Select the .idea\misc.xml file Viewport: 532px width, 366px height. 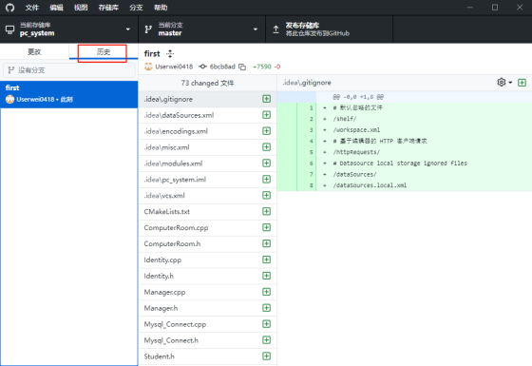coord(207,147)
